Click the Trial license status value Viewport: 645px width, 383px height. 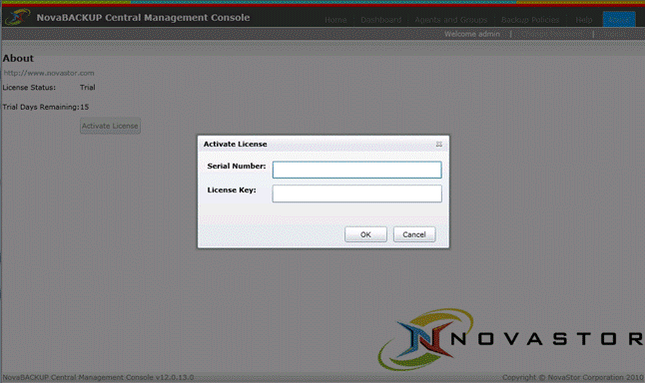click(88, 88)
